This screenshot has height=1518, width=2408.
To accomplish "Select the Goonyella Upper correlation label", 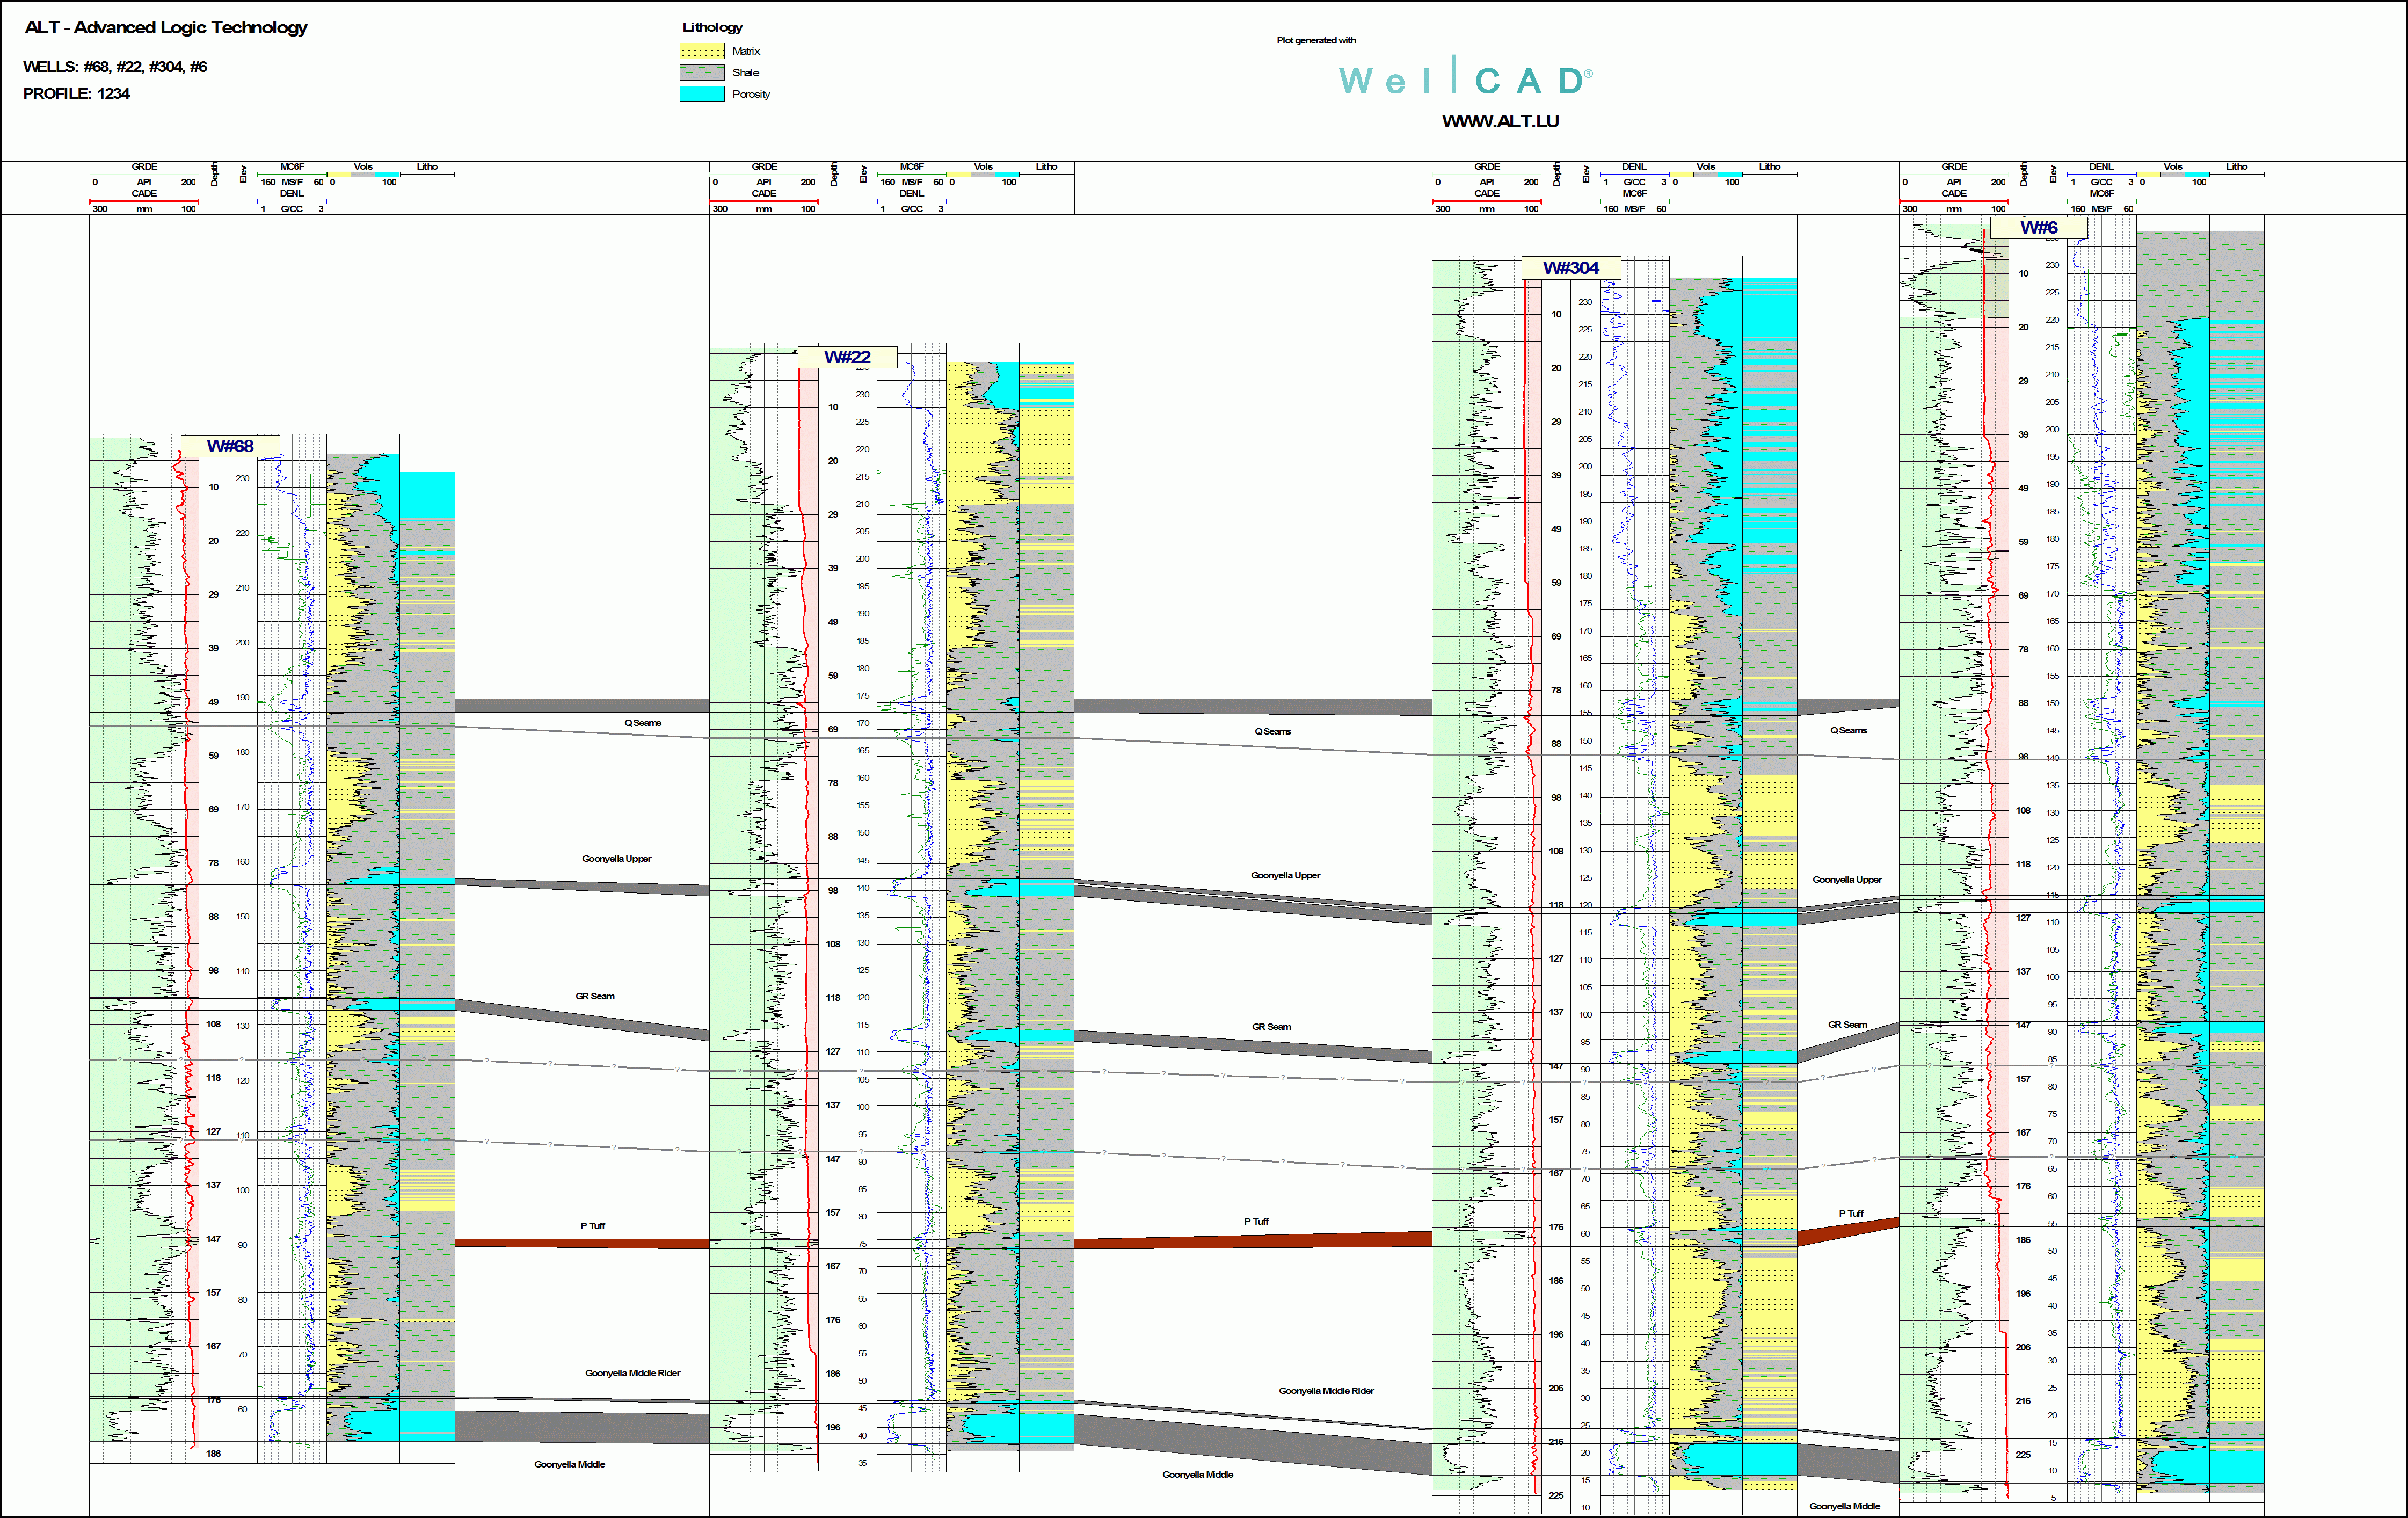I will [x=616, y=858].
